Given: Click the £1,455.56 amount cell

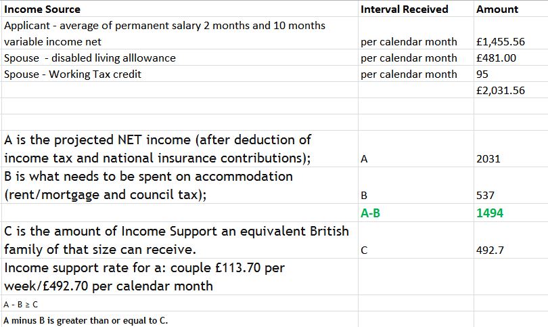Looking at the screenshot, I should 501,41.
